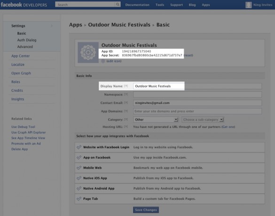Click the Apps breadcrumb link
Image resolution: width=275 pixels, height=216 pixels.
click(x=76, y=25)
